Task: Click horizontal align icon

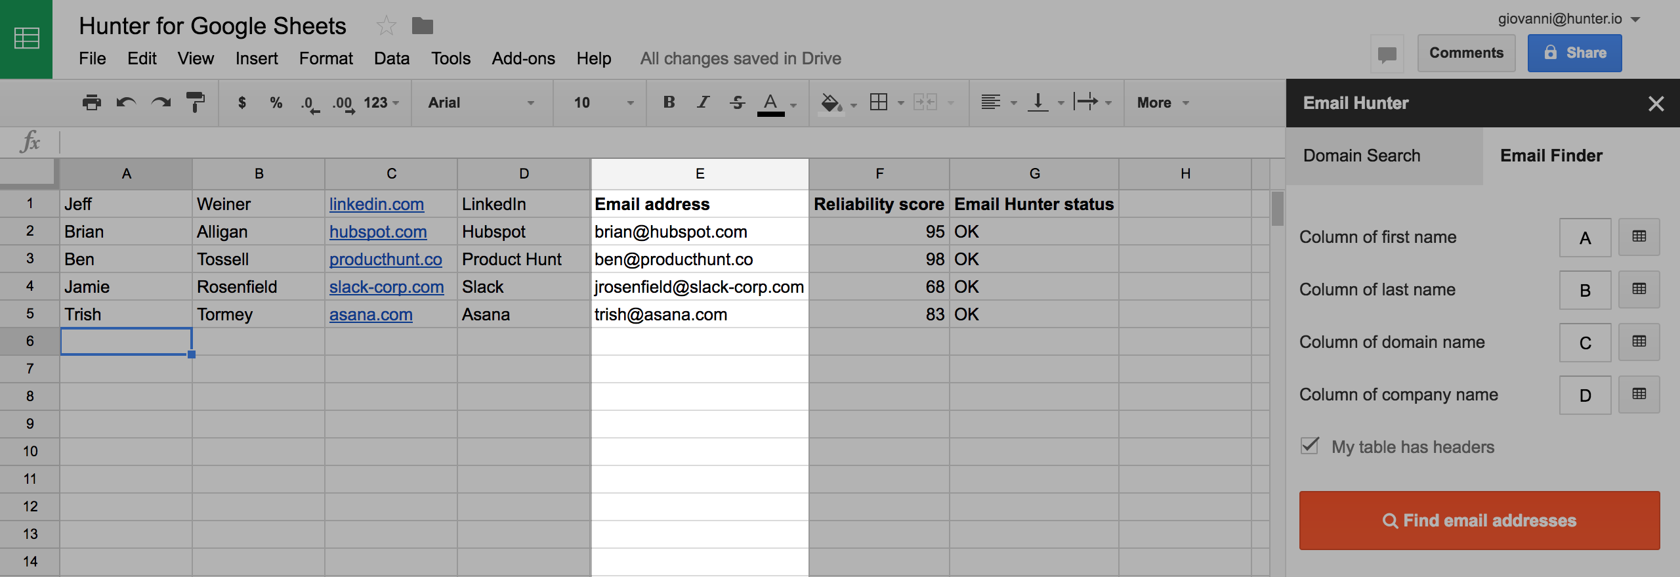Action: click(991, 102)
